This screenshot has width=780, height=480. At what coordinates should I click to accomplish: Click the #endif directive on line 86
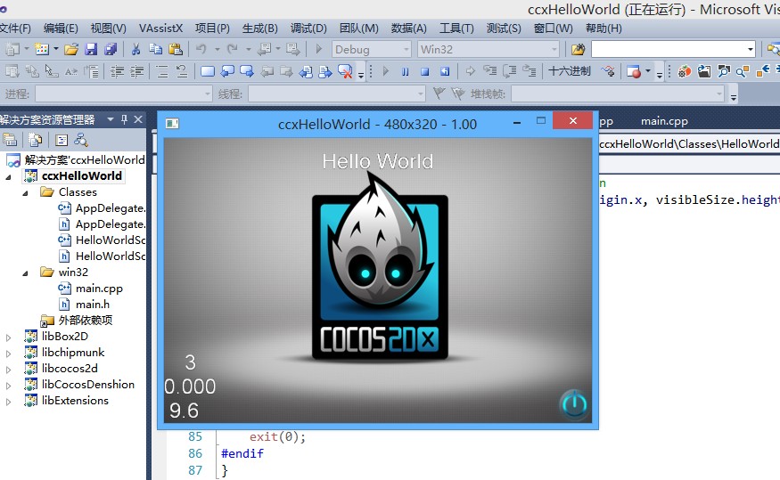[x=242, y=453]
